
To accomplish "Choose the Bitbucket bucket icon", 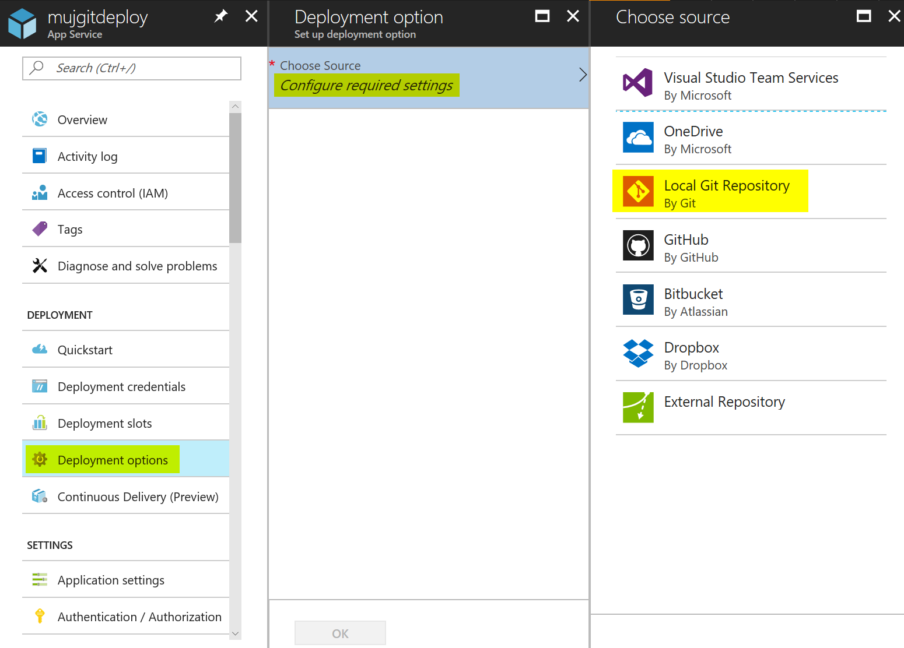I will (x=638, y=300).
